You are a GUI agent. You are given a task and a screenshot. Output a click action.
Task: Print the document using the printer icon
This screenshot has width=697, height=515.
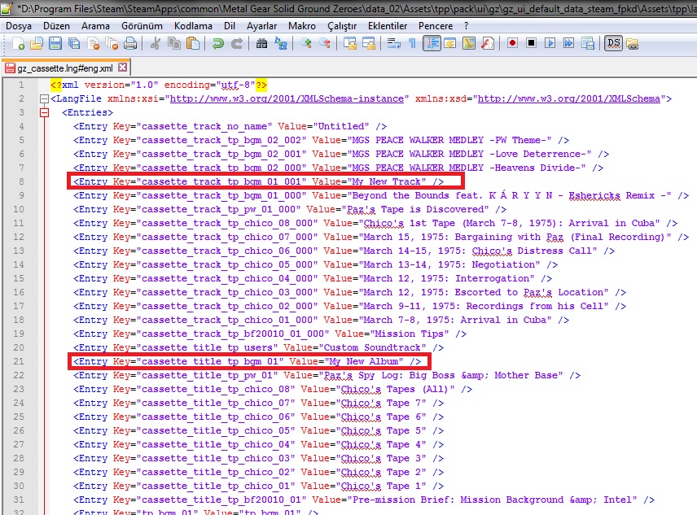[x=130, y=43]
